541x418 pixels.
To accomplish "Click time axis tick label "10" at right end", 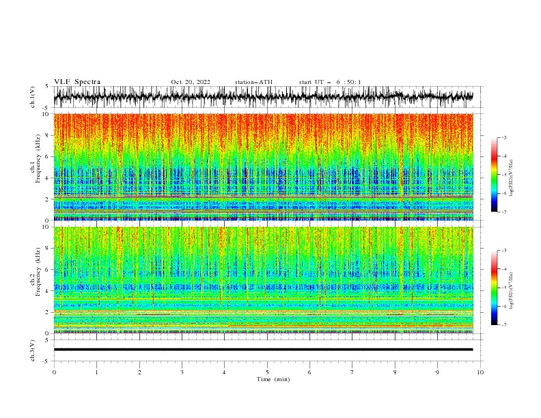I will 480,372.
